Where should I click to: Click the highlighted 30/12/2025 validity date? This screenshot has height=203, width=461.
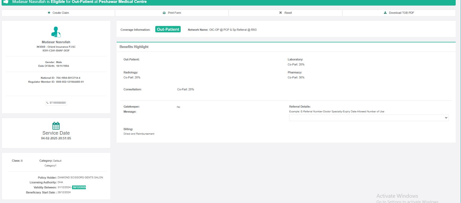point(79,187)
